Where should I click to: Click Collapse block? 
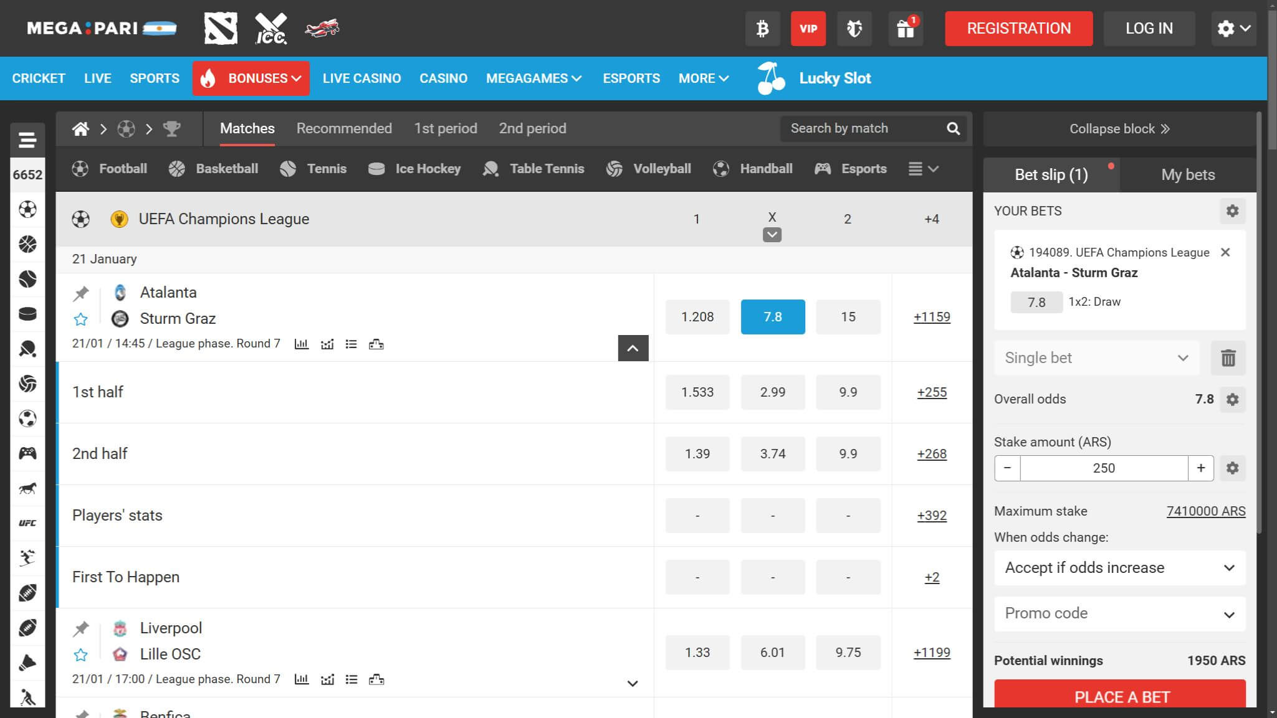click(x=1119, y=129)
